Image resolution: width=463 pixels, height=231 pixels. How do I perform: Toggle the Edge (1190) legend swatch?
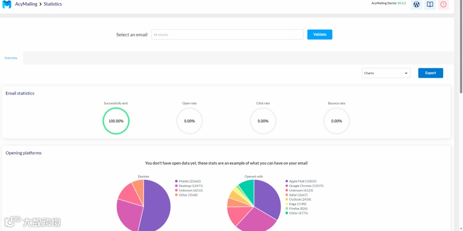click(287, 204)
